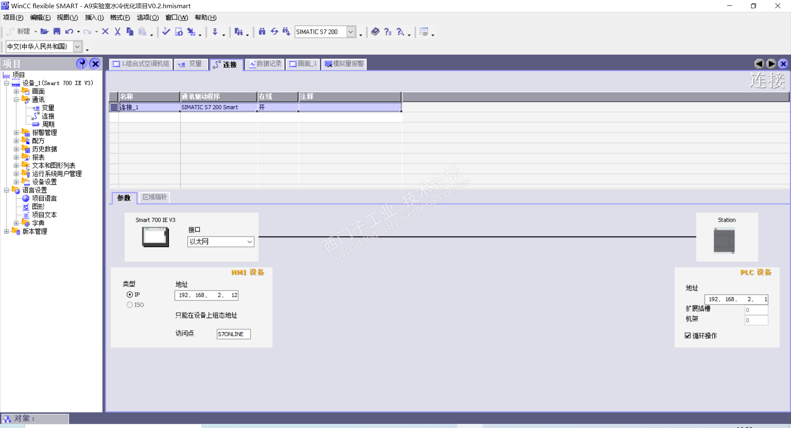Select 周期 in the project tree
Image resolution: width=791 pixels, height=428 pixels.
pyautogui.click(x=48, y=124)
